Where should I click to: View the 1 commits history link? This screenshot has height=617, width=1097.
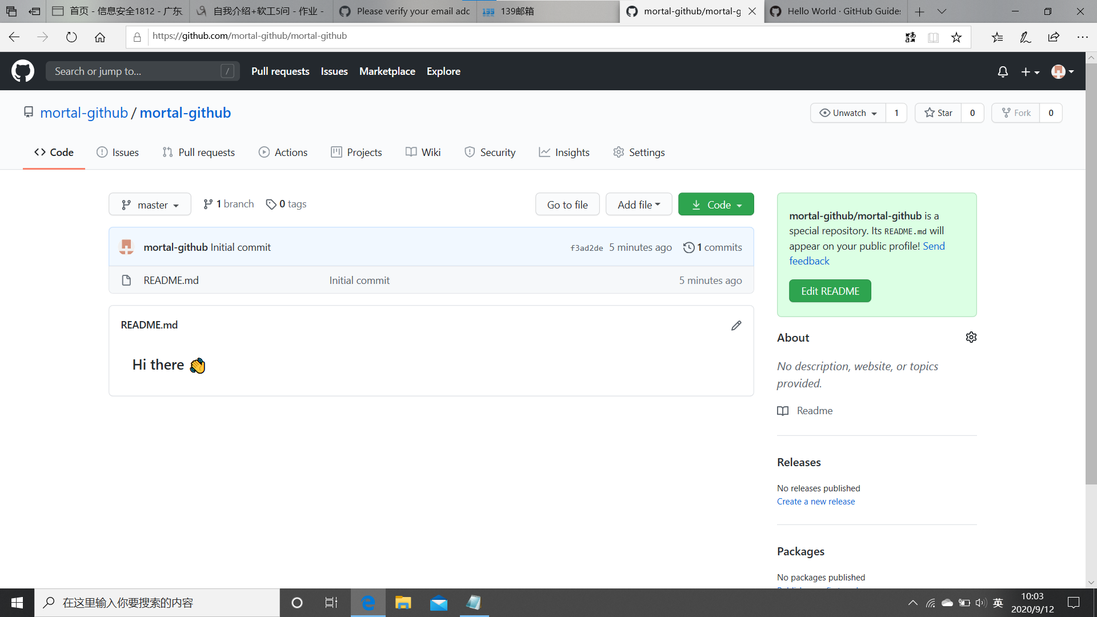712,247
